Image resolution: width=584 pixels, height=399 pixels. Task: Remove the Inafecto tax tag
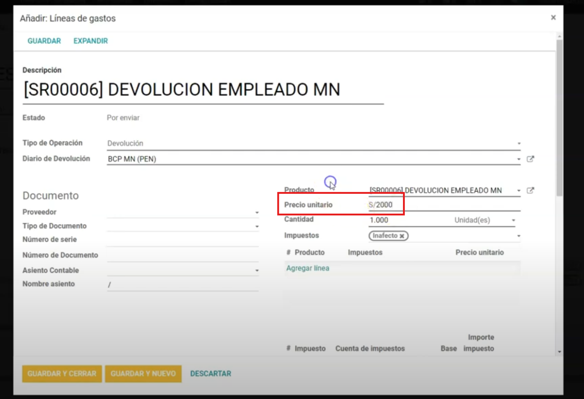tap(402, 236)
